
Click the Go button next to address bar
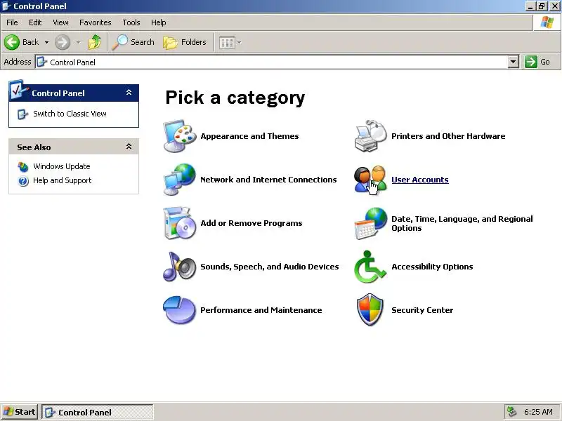(537, 62)
